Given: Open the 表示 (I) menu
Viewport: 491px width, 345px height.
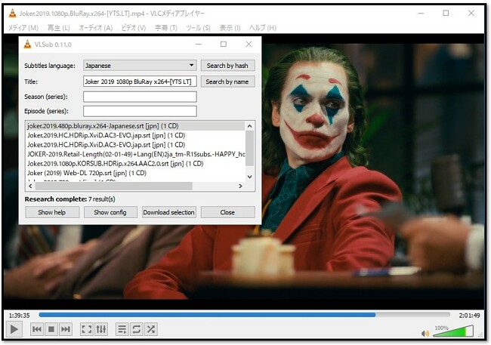Looking at the screenshot, I should 230,28.
